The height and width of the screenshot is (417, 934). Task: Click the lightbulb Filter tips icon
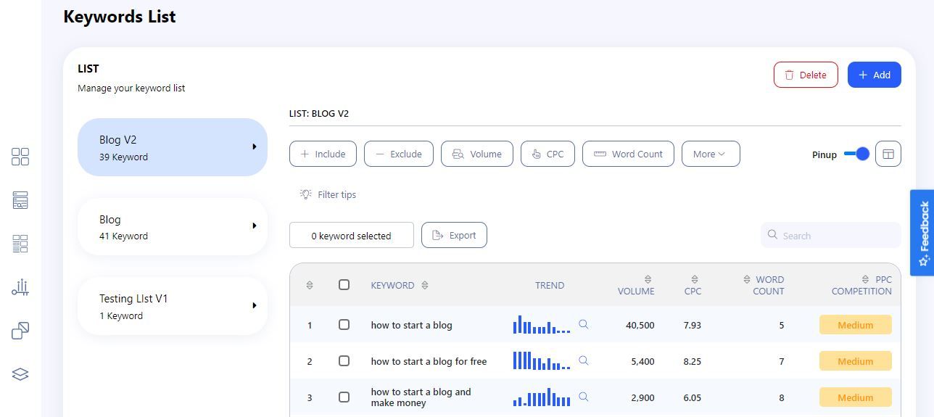pyautogui.click(x=306, y=194)
